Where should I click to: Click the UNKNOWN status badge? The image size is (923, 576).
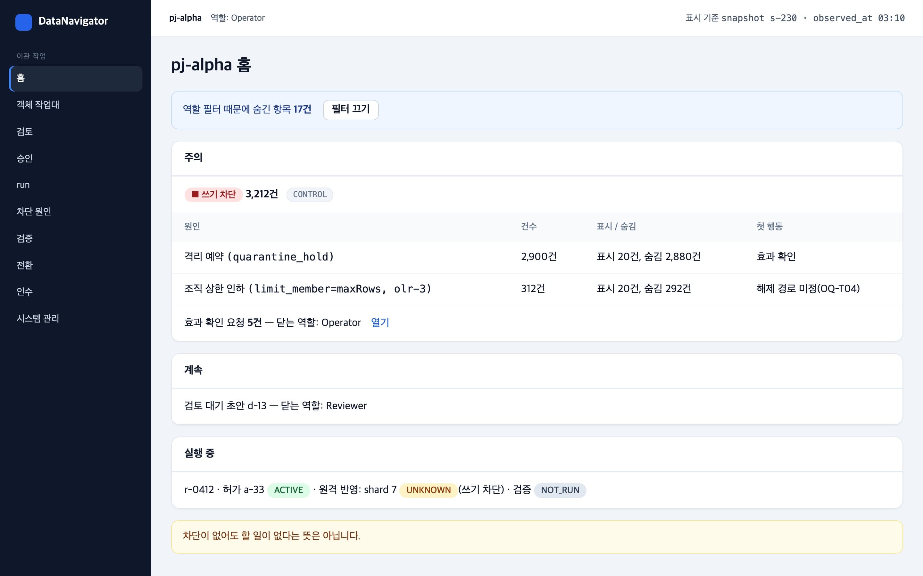pyautogui.click(x=428, y=490)
